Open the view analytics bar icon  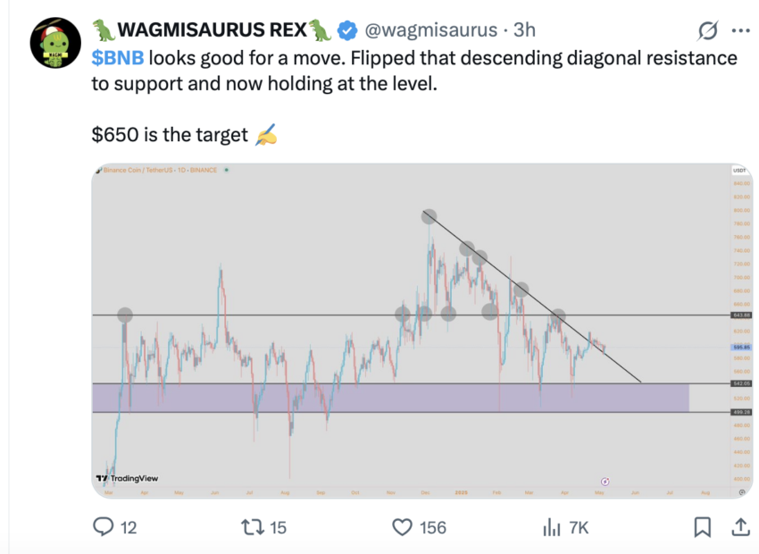[552, 527]
